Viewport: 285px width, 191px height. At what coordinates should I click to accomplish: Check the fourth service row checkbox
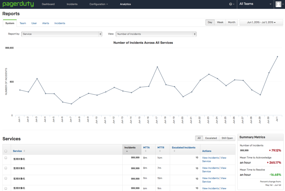6,188
